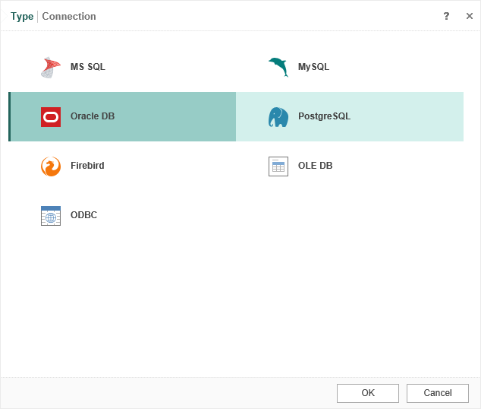This screenshot has width=481, height=409.
Task: Click the OLE DB table icon
Action: (278, 166)
